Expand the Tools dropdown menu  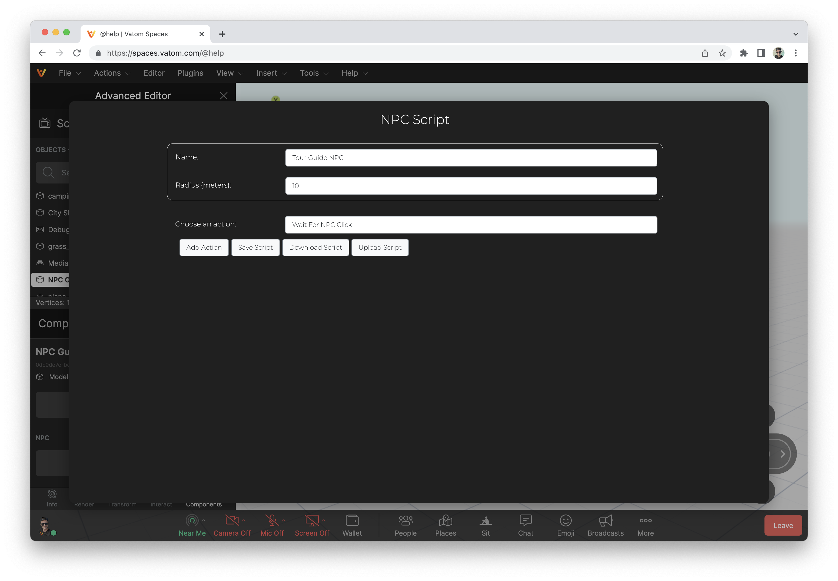(x=314, y=73)
